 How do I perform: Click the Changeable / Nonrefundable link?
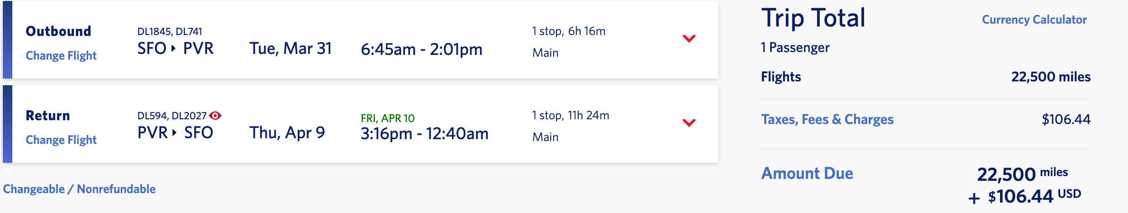click(79, 189)
